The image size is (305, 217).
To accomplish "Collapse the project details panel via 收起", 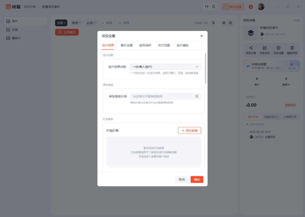I will point(296,20).
